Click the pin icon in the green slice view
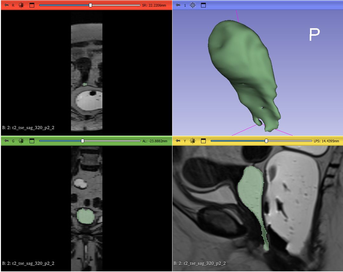 pyautogui.click(x=6, y=141)
